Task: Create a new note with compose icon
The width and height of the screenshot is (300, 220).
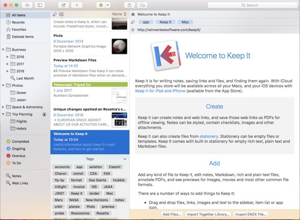Action: [x=63, y=5]
